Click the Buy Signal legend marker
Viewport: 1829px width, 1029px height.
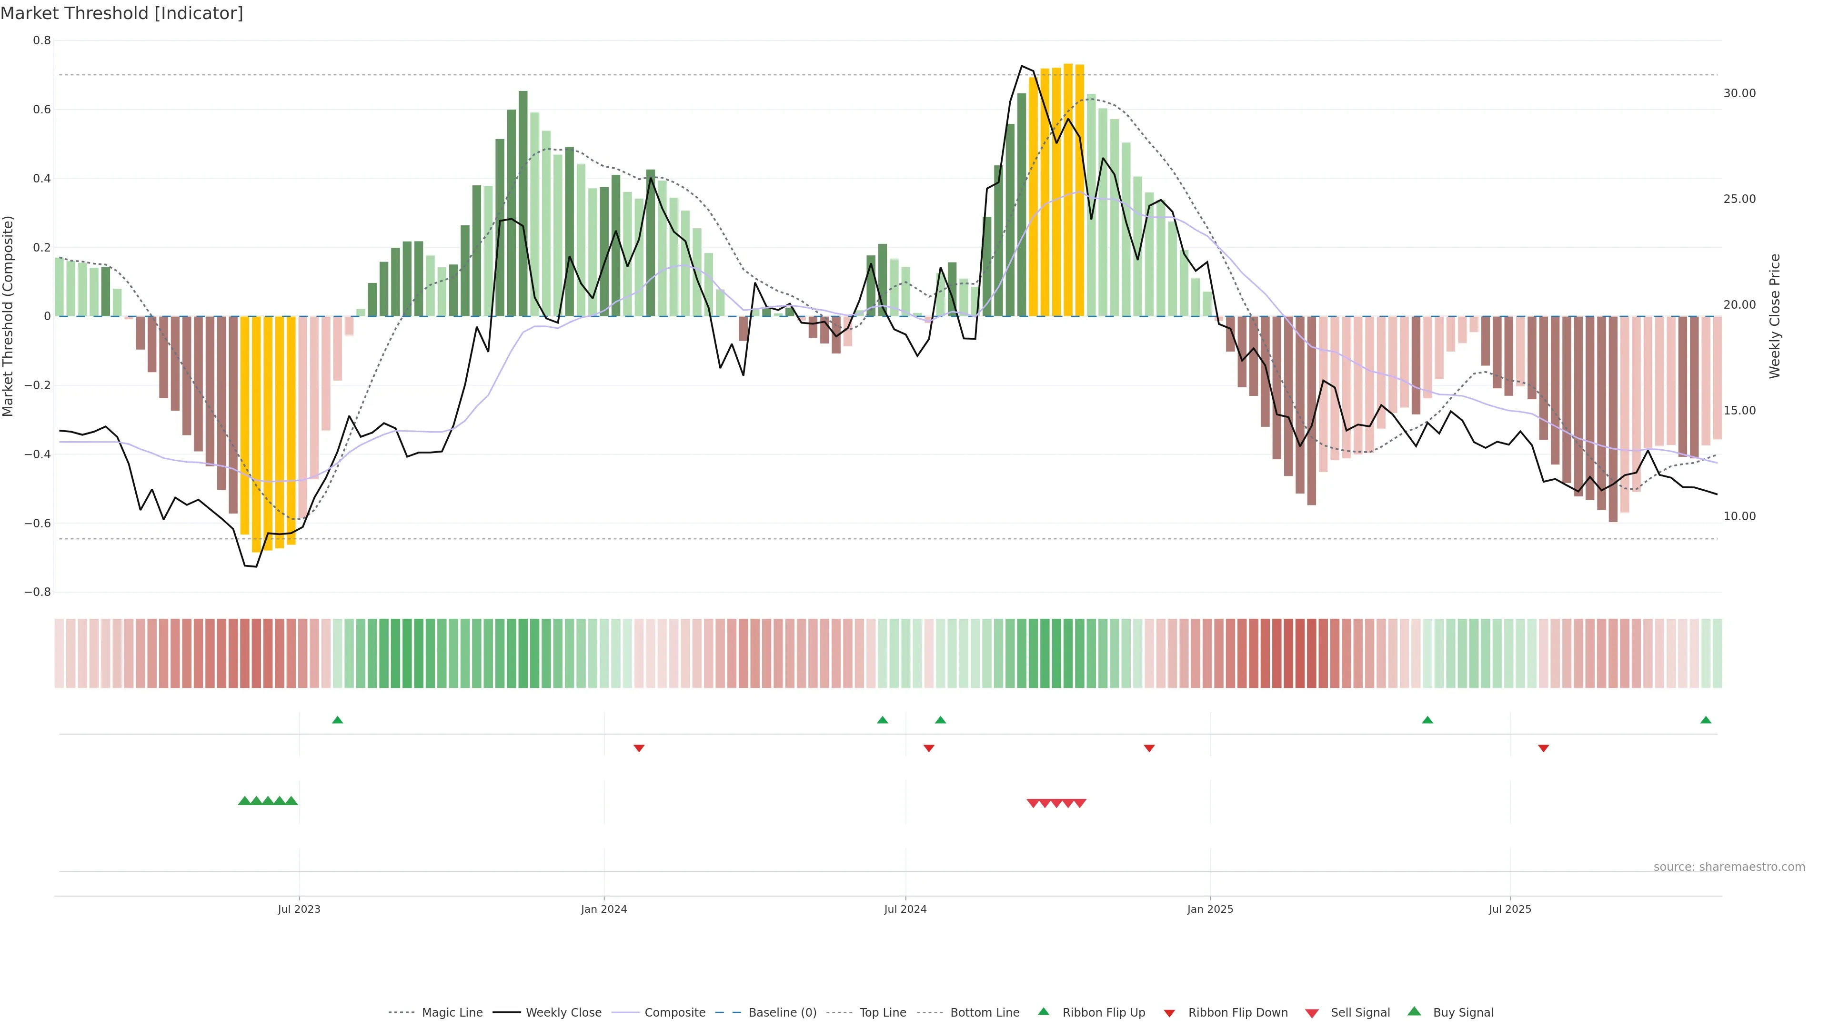coord(1414,1011)
